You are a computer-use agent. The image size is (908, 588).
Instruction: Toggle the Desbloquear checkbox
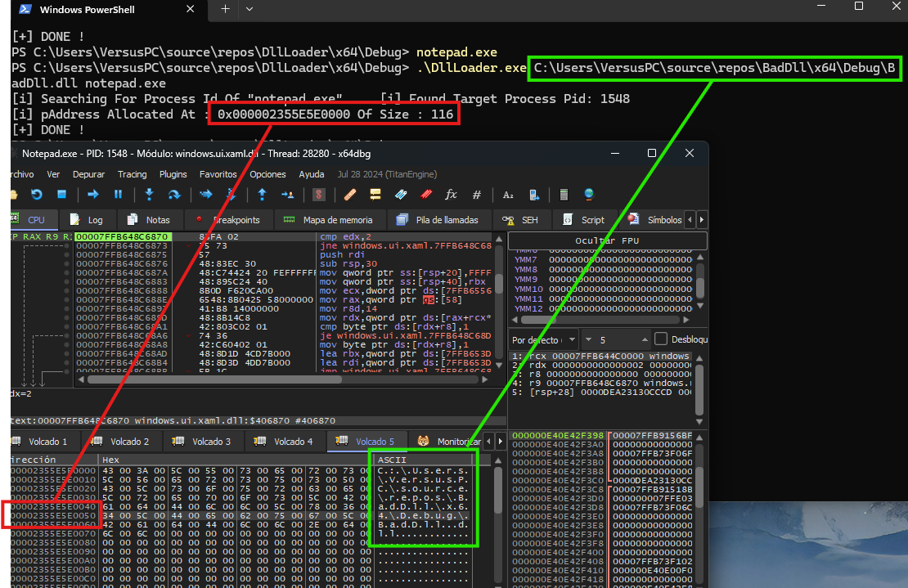pos(661,339)
